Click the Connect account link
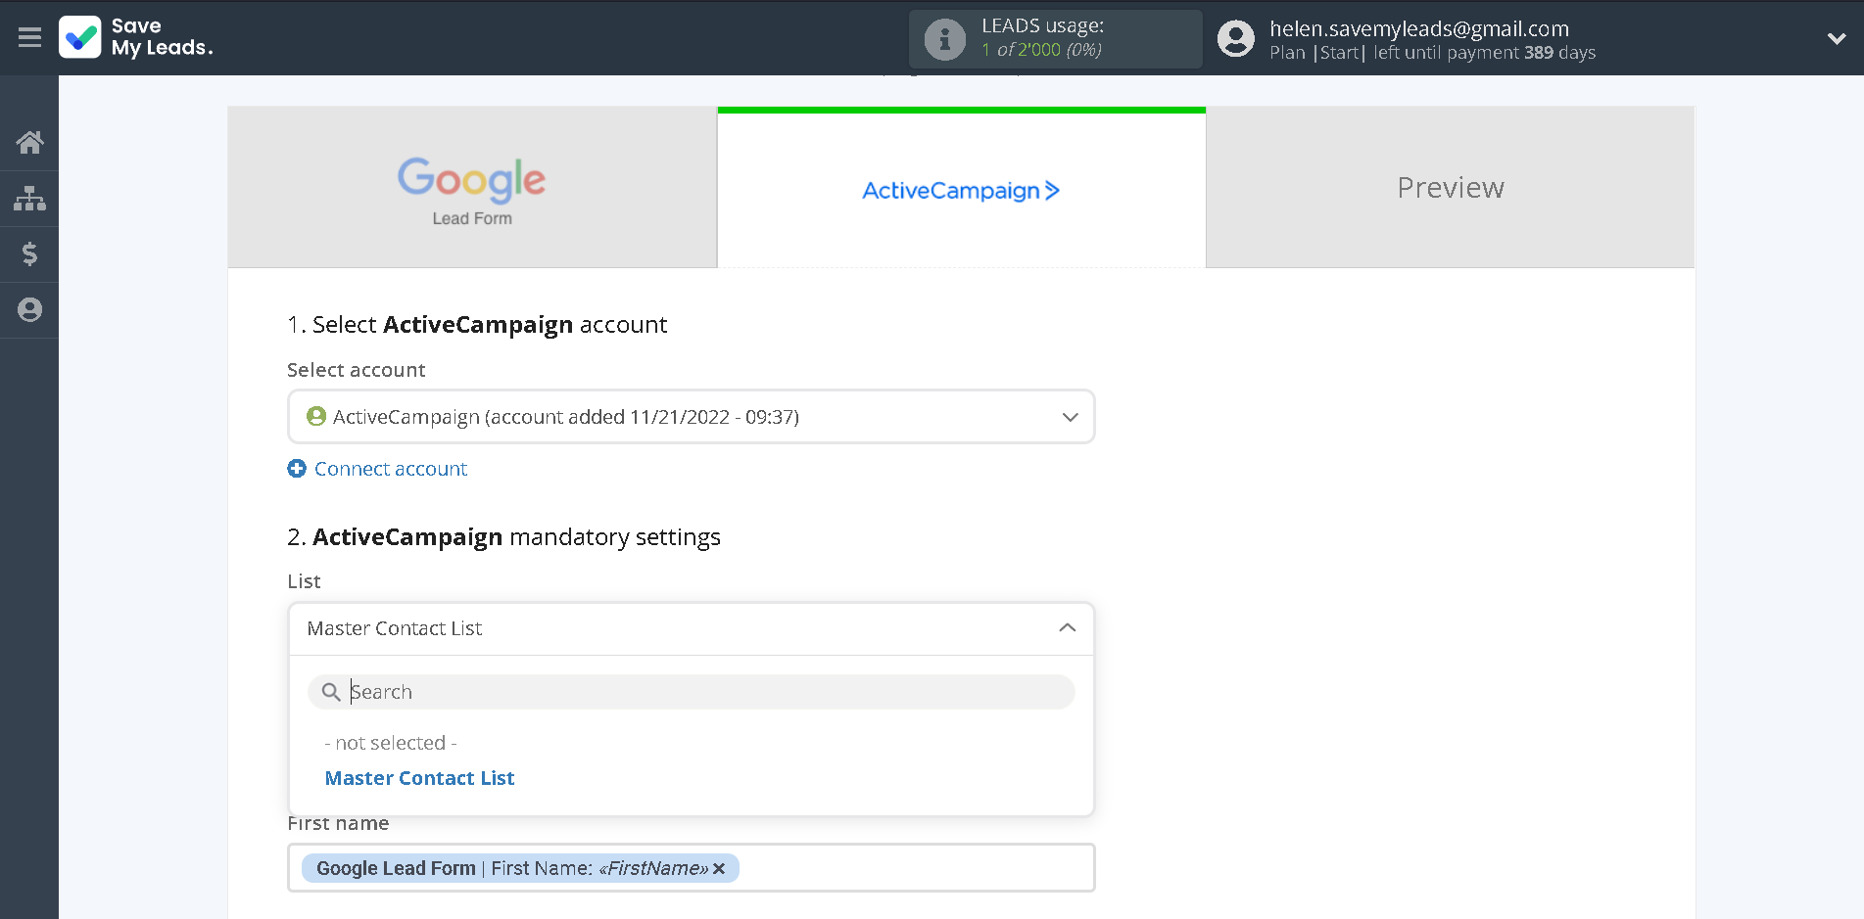The image size is (1864, 919). [x=391, y=469]
